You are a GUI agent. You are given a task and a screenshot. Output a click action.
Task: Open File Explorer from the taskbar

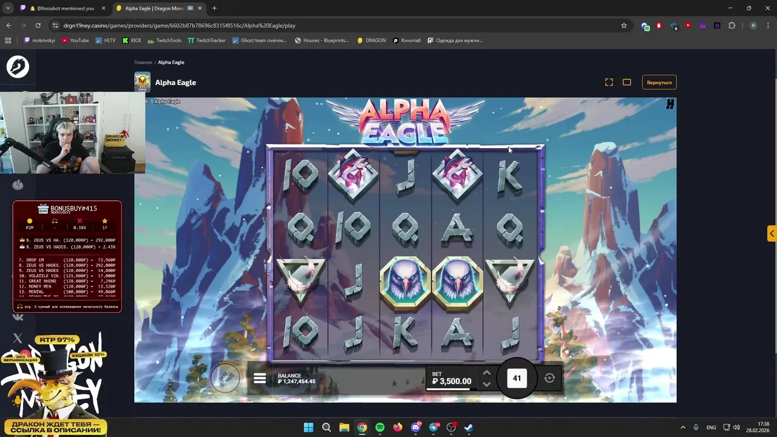point(344,427)
